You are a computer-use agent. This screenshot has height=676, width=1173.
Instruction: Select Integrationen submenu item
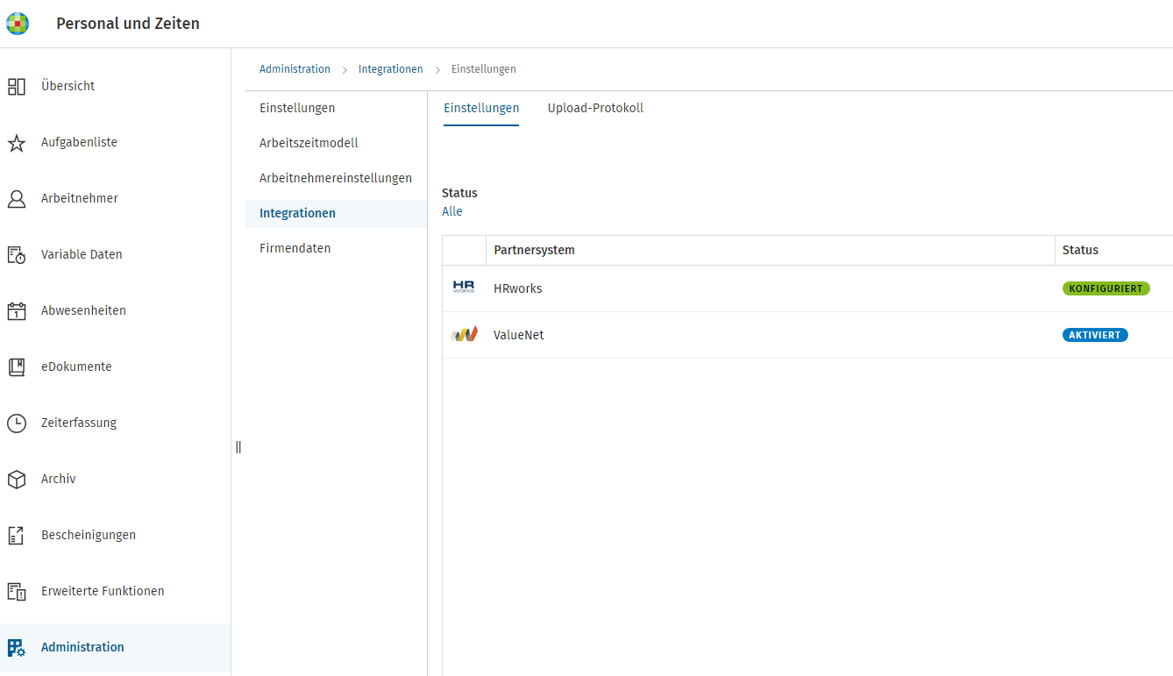(x=336, y=213)
